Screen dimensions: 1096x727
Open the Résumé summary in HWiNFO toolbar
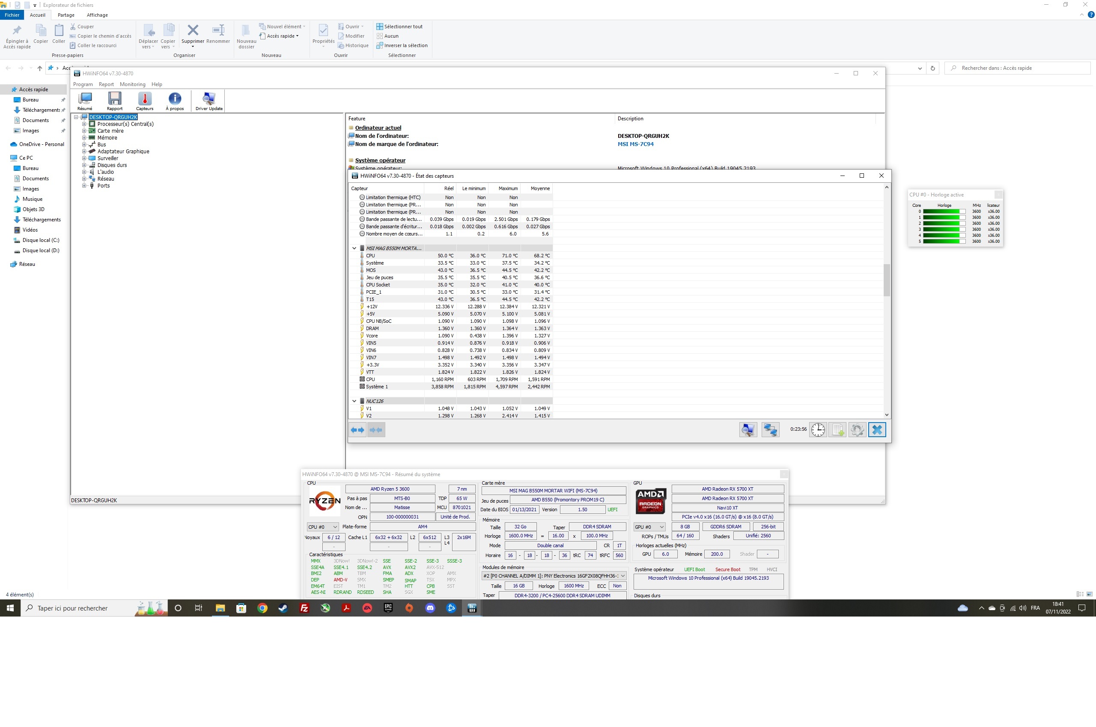pyautogui.click(x=85, y=101)
